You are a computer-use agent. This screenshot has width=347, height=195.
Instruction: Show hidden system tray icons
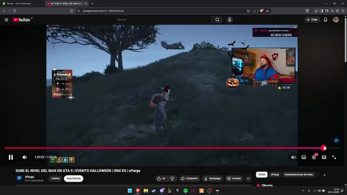pos(303,191)
